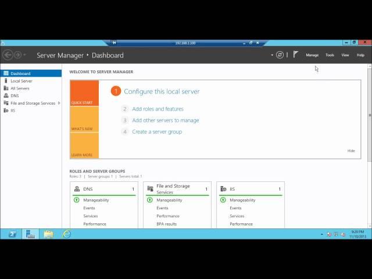
Task: Open File and Storage tile Manageability
Action: click(169, 200)
